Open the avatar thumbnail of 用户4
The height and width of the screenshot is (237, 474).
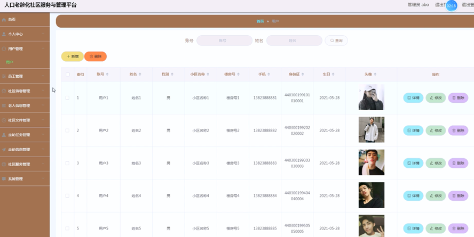pyautogui.click(x=371, y=195)
